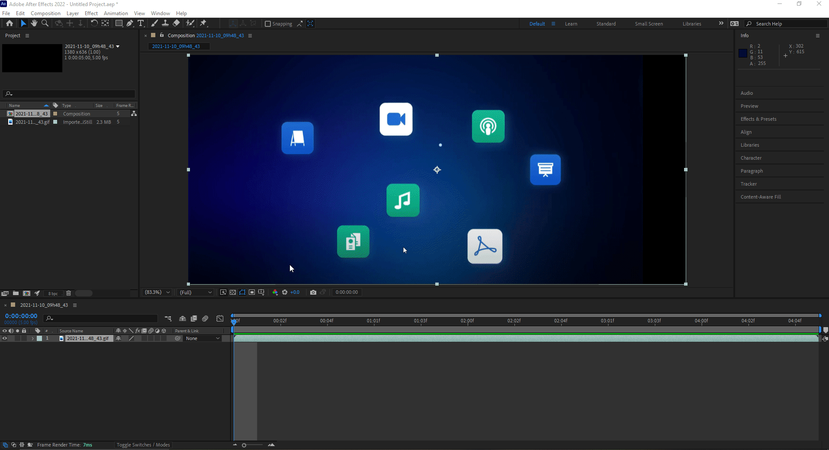The image size is (829, 450).
Task: Open the timeline panel menu
Action: (x=75, y=305)
